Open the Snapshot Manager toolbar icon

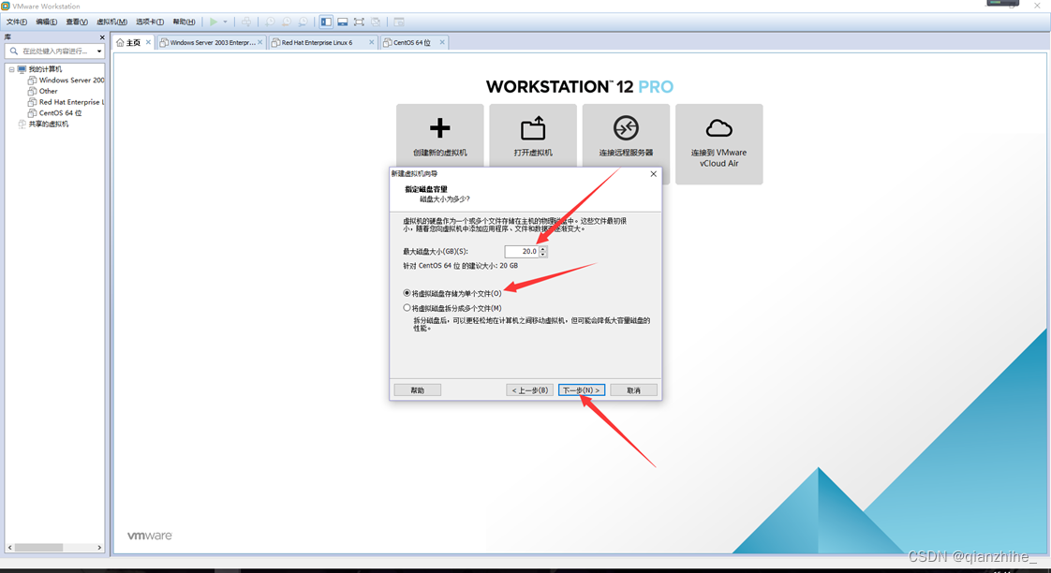(303, 22)
